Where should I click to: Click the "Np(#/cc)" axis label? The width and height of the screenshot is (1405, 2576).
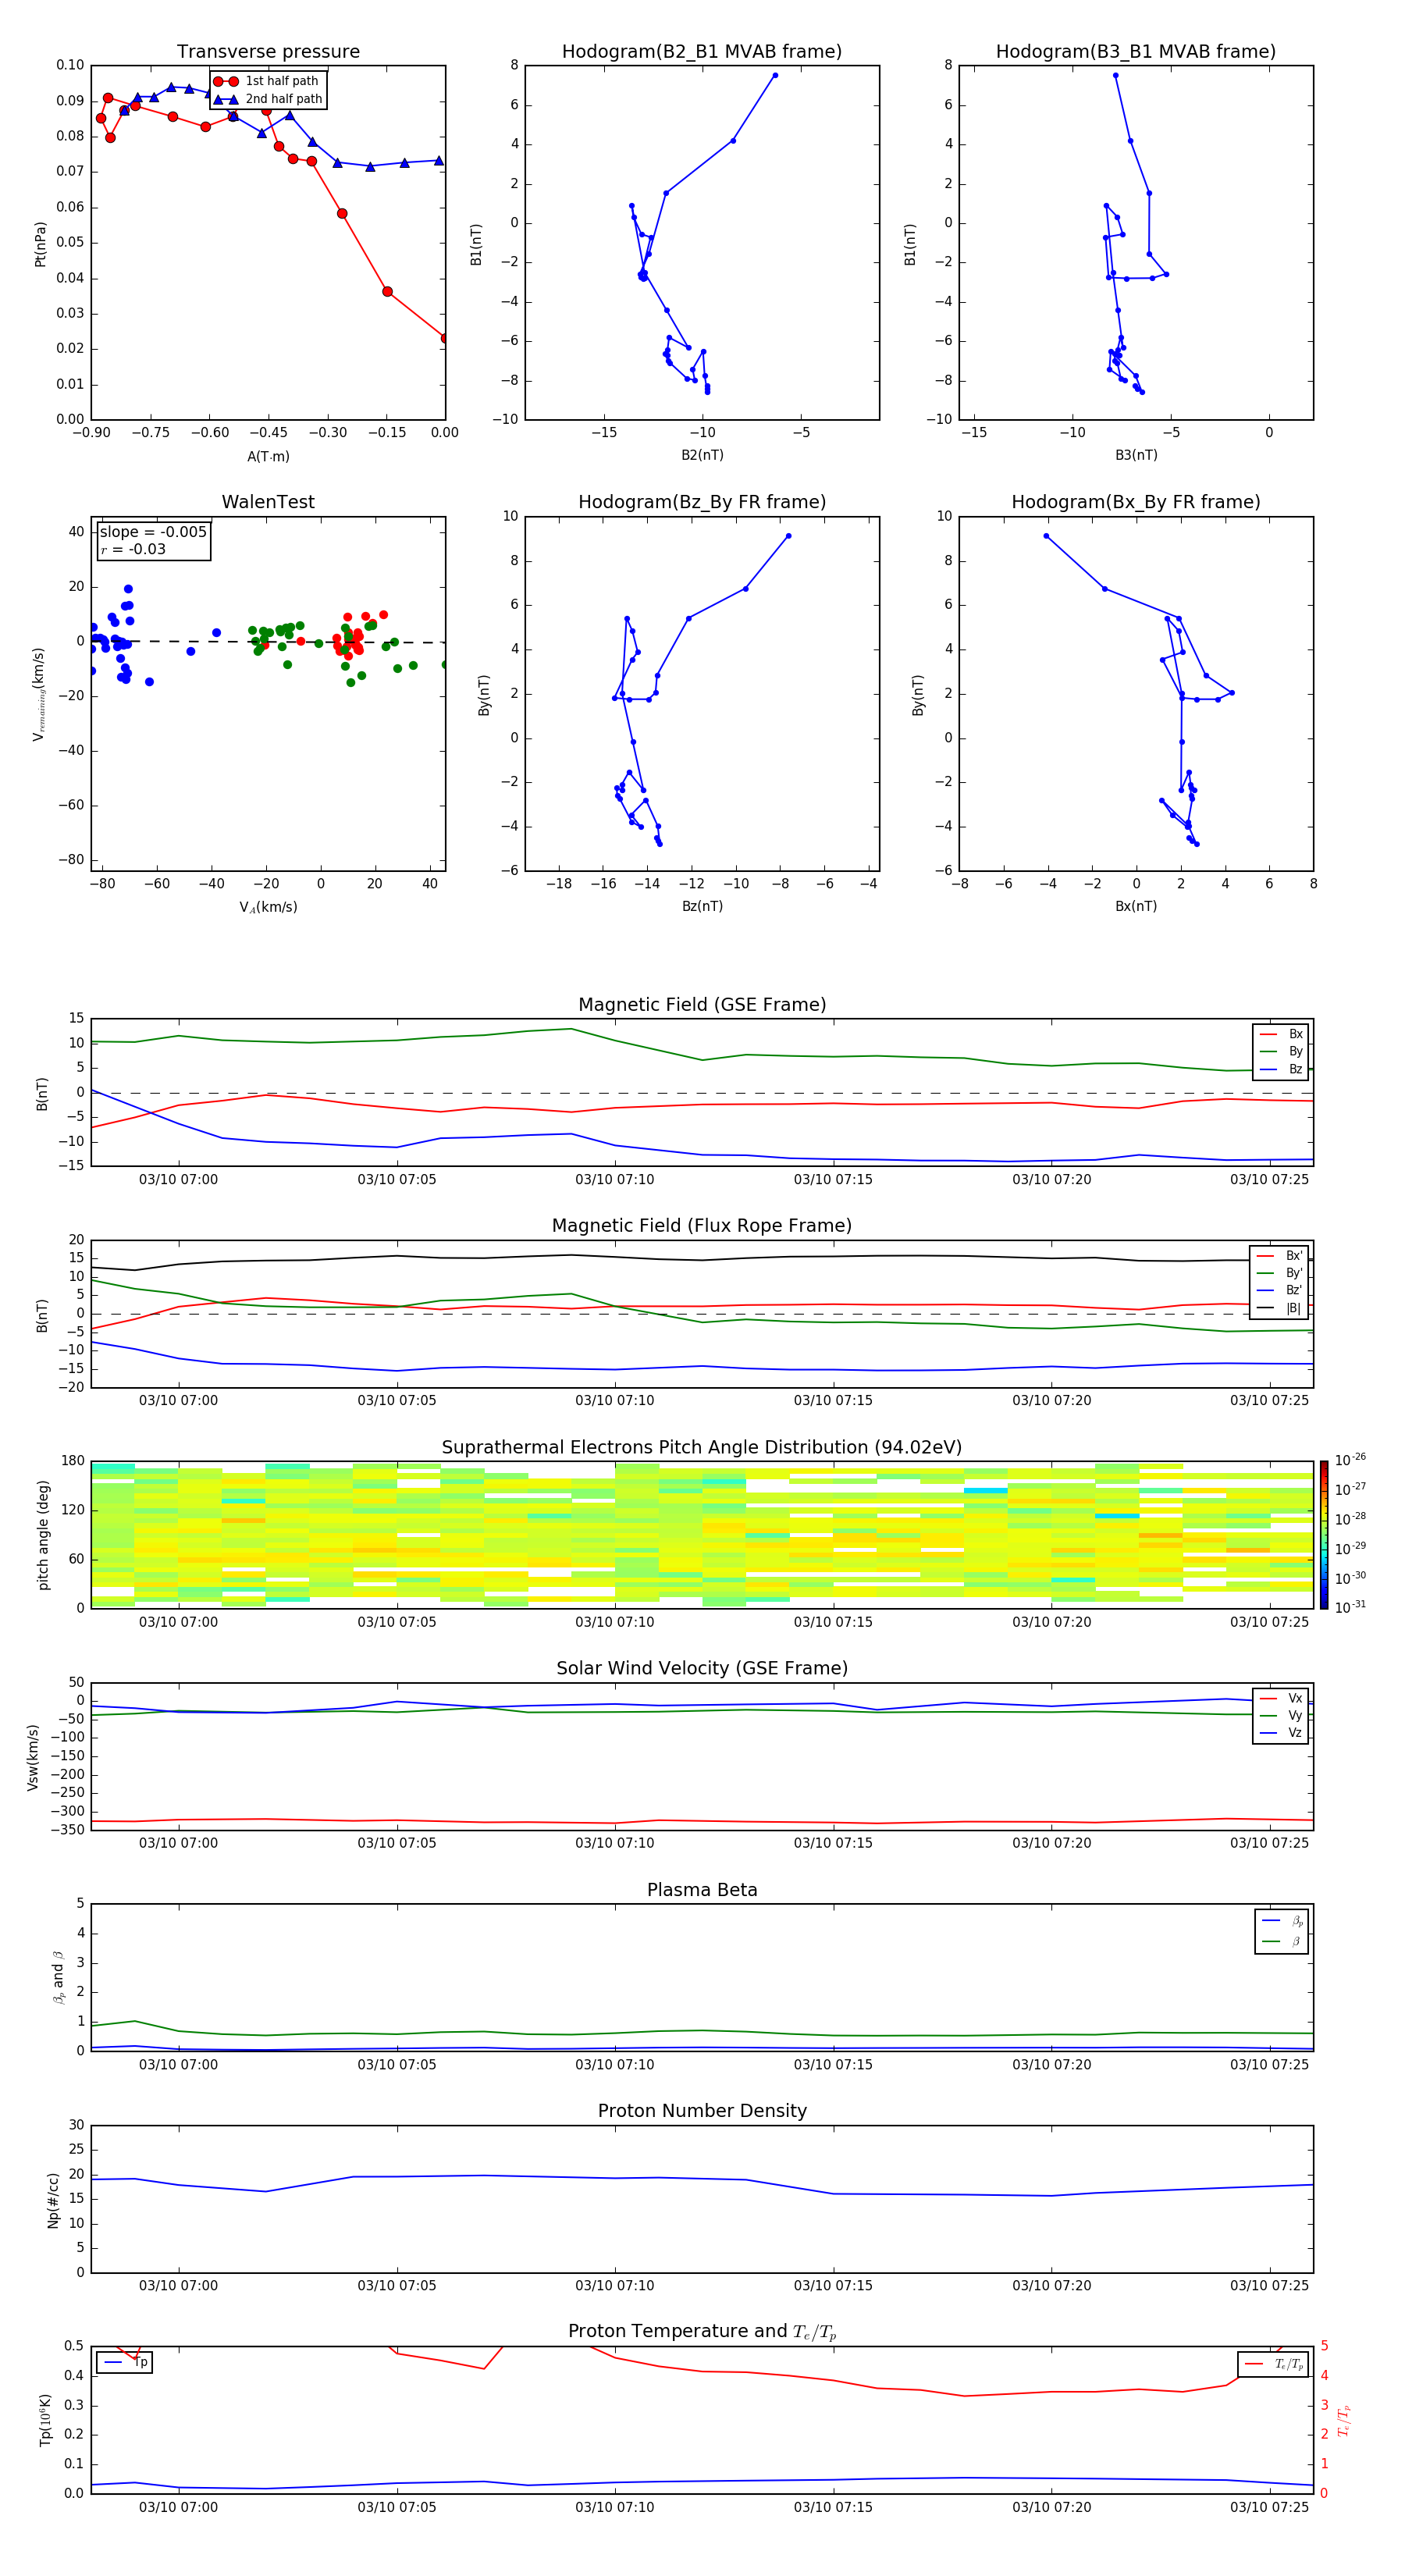53,2200
